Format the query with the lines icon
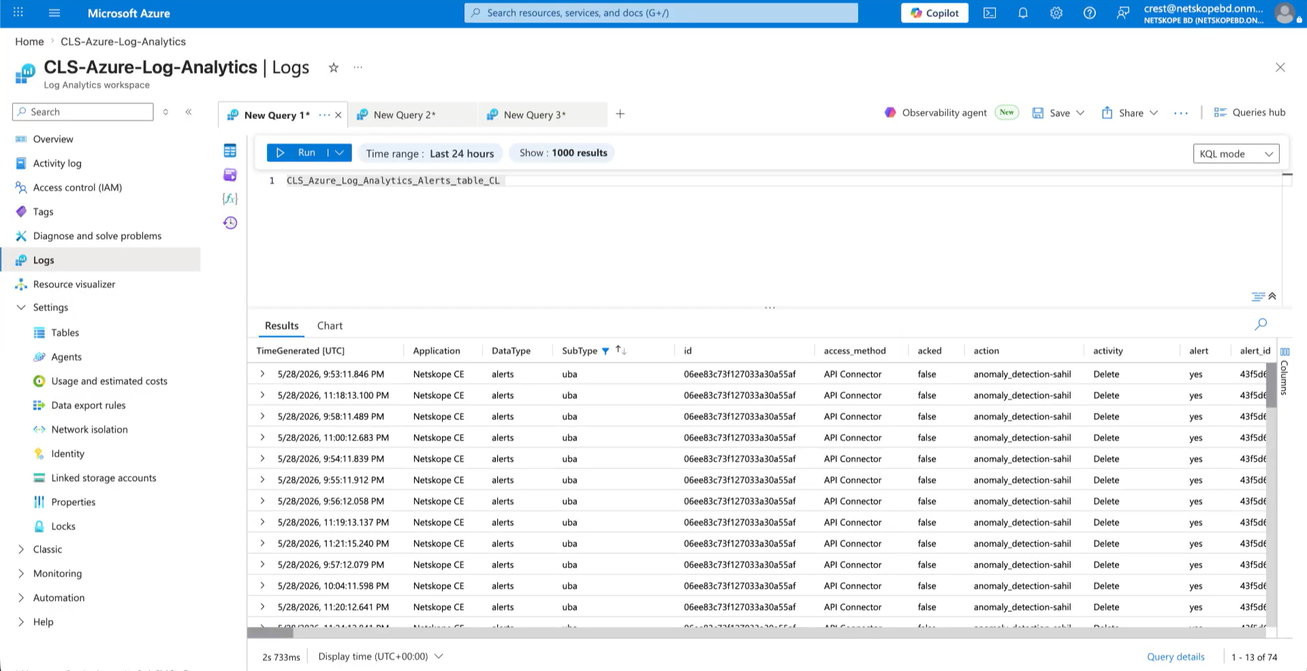 click(1258, 296)
